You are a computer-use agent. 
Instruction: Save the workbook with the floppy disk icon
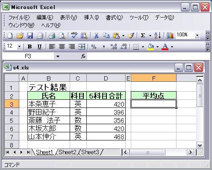tap(30, 36)
